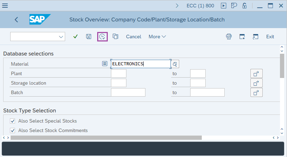Click the green Execute checkmark icon
287x157 pixels.
point(75,37)
